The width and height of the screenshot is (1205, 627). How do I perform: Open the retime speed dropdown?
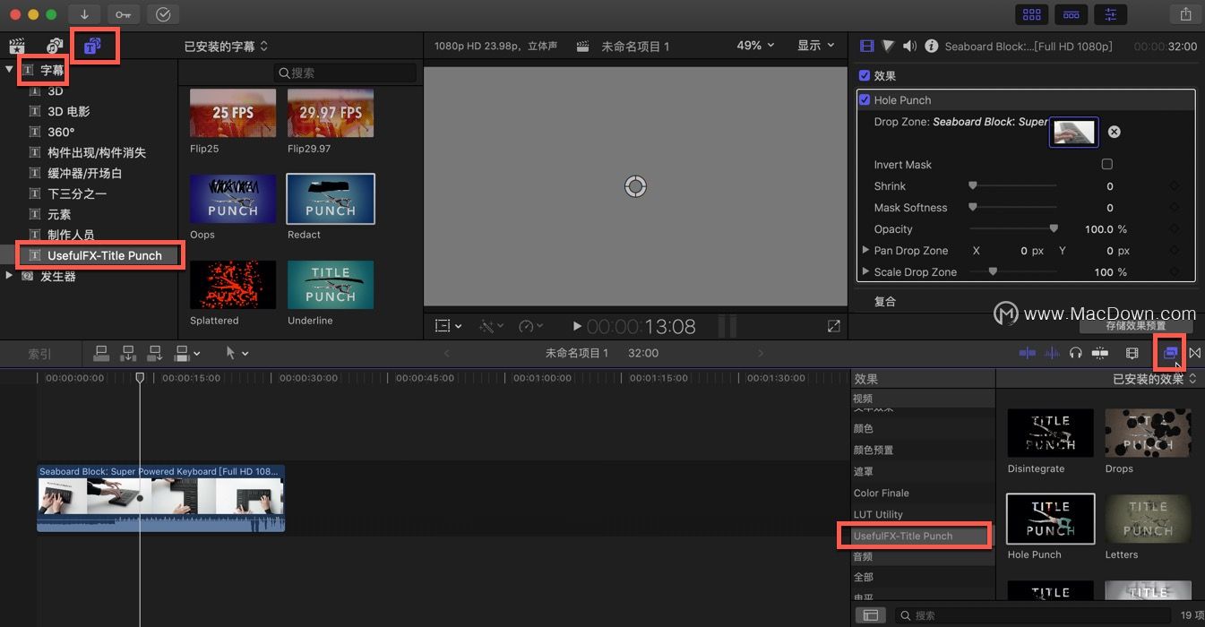click(x=530, y=327)
